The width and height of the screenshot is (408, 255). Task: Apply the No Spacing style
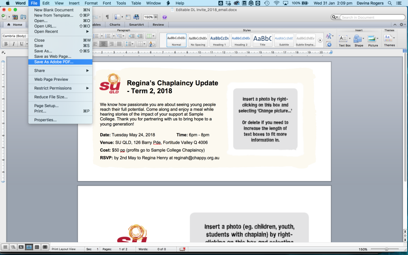click(198, 40)
